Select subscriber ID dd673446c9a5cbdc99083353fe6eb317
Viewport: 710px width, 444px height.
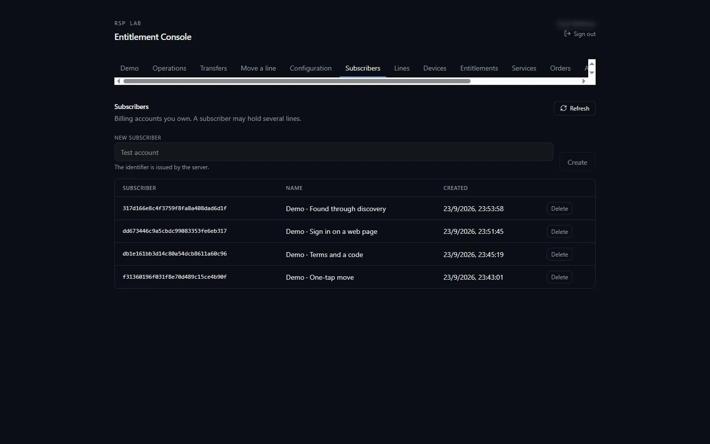tap(175, 231)
